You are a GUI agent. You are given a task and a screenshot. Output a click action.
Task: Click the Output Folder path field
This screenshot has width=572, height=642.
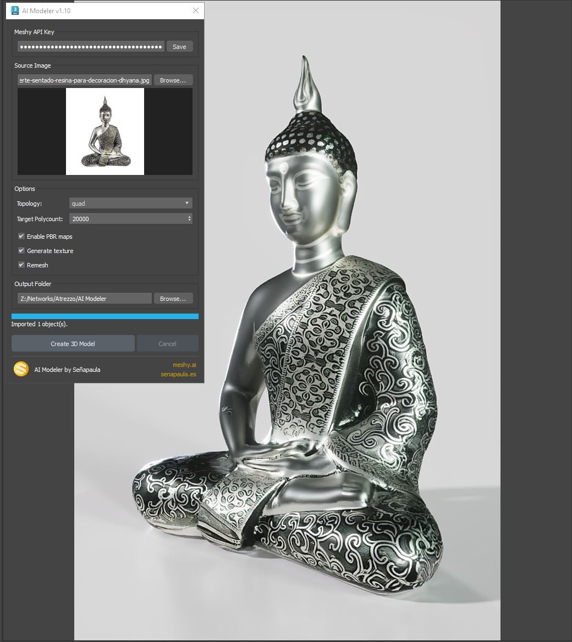[84, 299]
